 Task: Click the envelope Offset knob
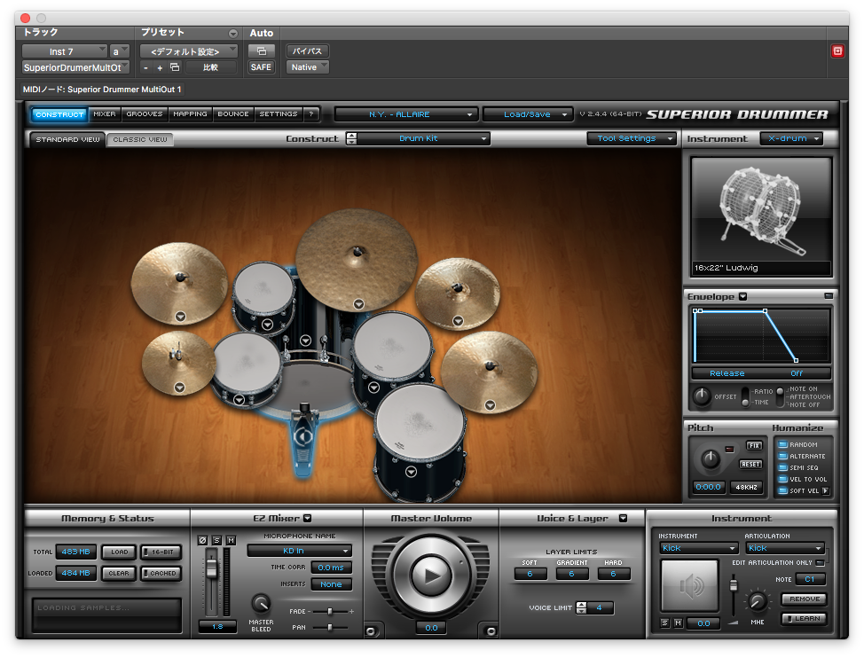click(x=702, y=396)
